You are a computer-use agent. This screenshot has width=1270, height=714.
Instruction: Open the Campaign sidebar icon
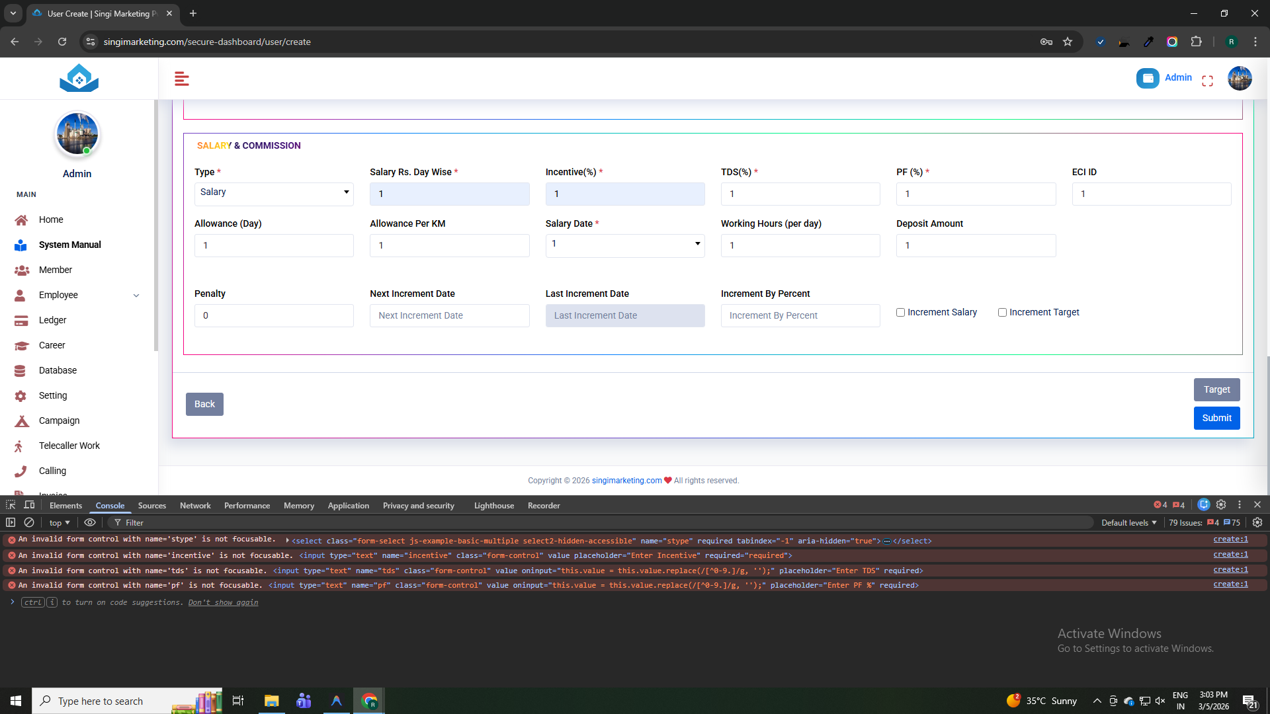21,421
